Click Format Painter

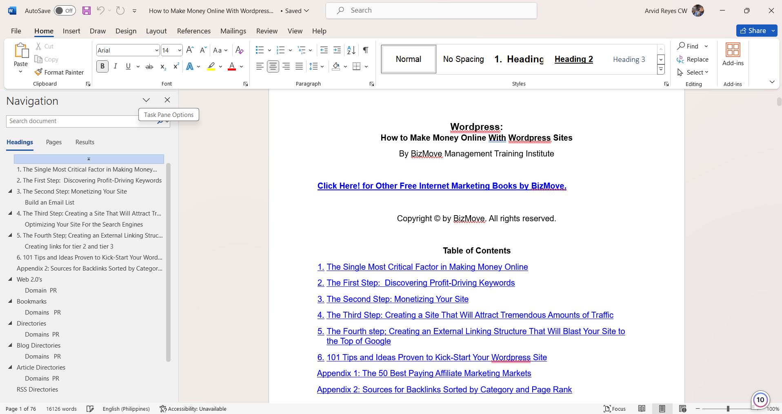point(59,72)
